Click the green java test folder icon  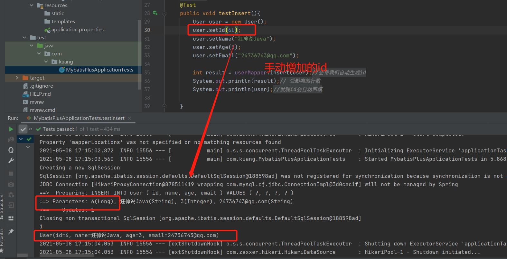pos(40,46)
